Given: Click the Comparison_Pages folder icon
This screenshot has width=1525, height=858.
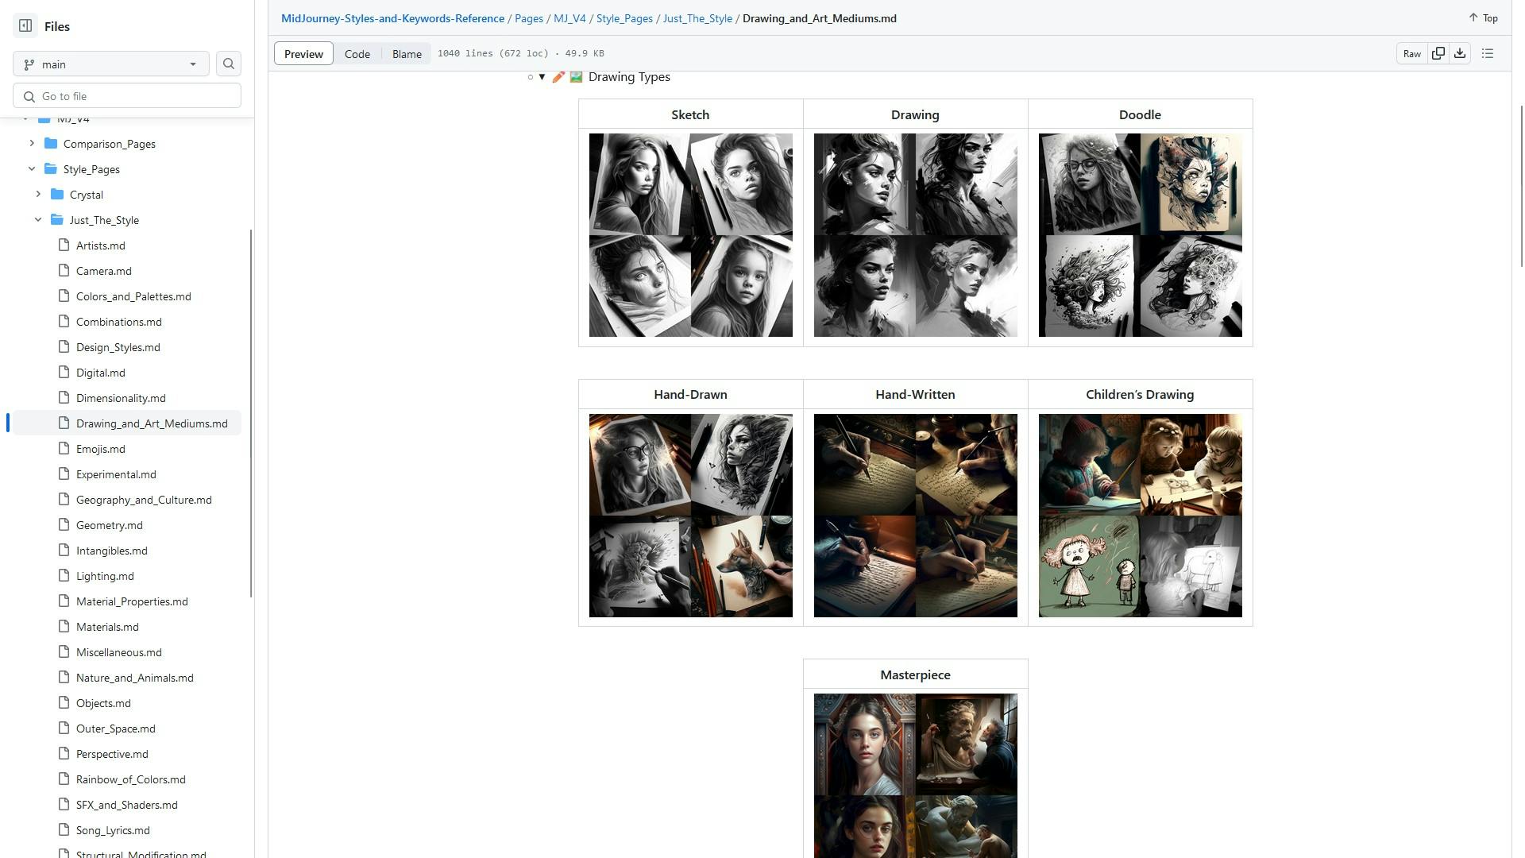Looking at the screenshot, I should point(52,144).
